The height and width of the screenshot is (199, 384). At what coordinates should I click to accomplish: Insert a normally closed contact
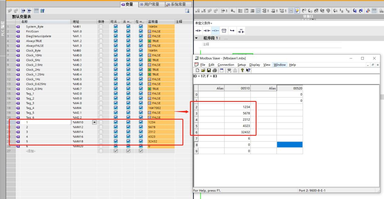(207, 31)
